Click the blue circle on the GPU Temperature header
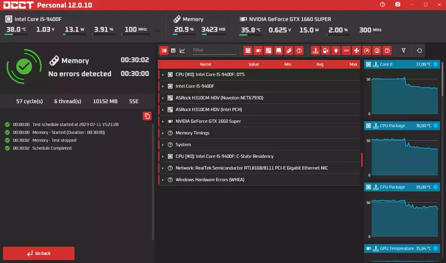The width and height of the screenshot is (446, 263). point(435,248)
